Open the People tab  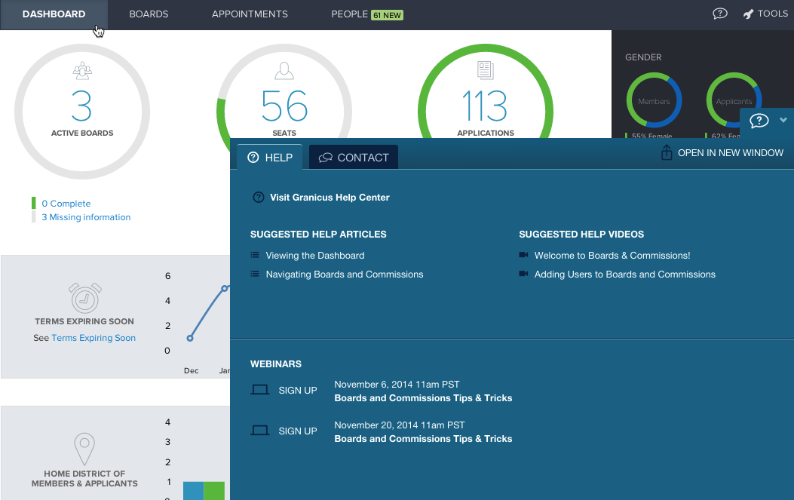pyautogui.click(x=349, y=14)
